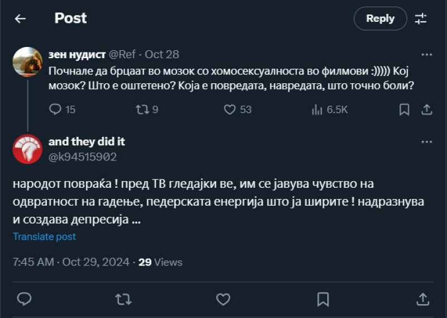Open reply sorting filter settings icon
The height and width of the screenshot is (318, 447).
tap(421, 18)
